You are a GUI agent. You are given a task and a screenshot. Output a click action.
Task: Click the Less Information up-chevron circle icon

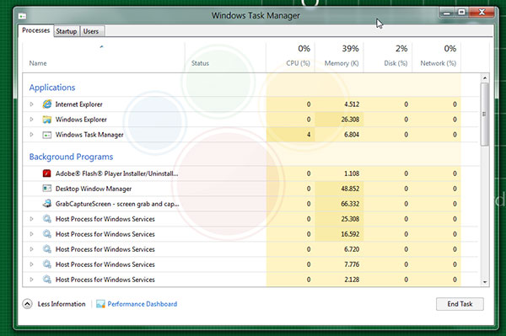pyautogui.click(x=28, y=304)
